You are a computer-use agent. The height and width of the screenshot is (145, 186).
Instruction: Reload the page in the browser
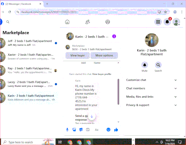tap(10, 12)
